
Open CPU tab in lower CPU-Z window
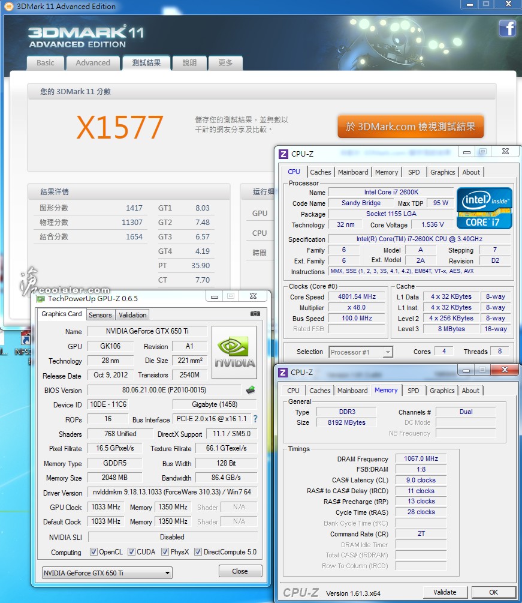coord(293,391)
